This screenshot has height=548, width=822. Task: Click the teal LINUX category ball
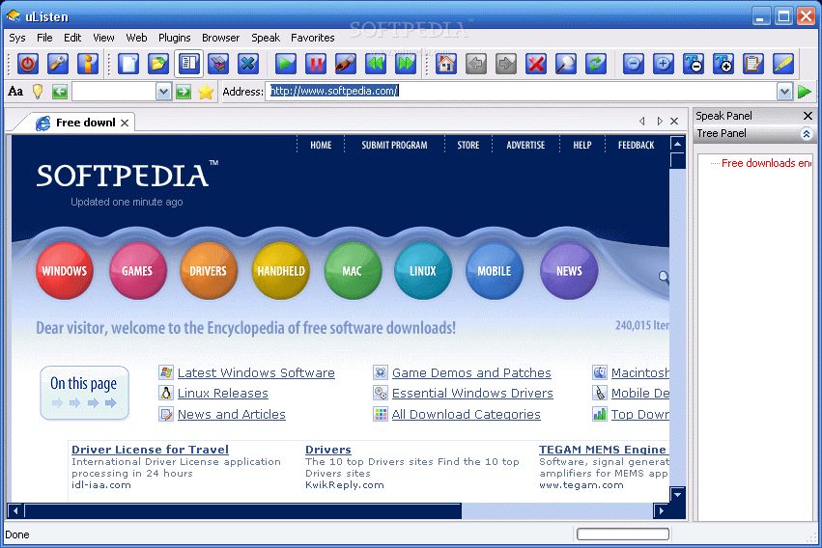click(x=422, y=270)
